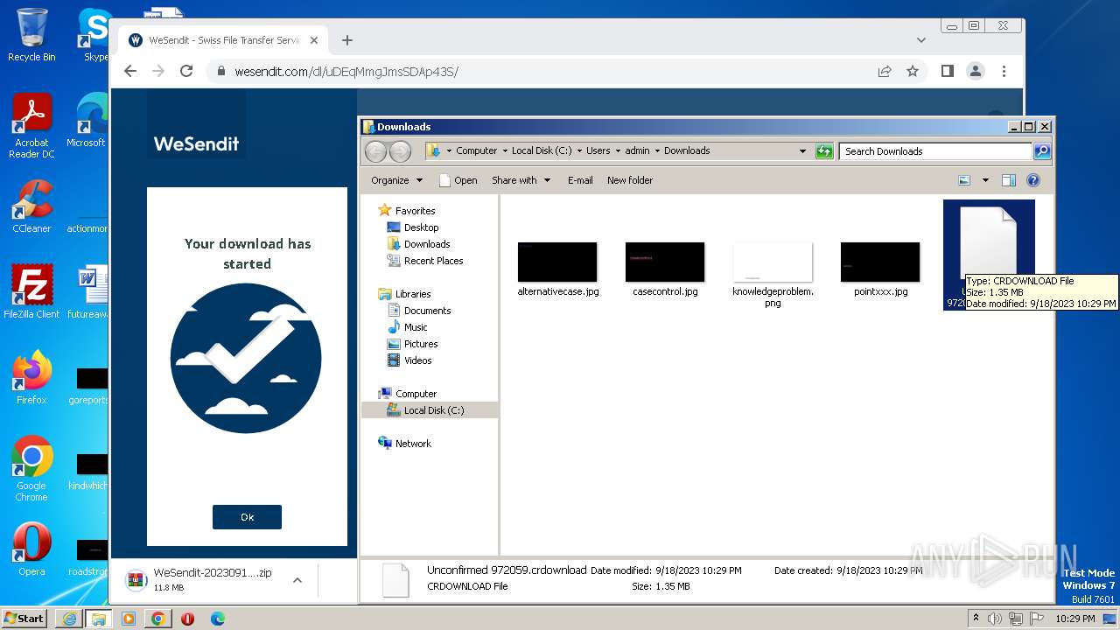
Task: Open Music library in navigation pane
Action: coord(408,326)
